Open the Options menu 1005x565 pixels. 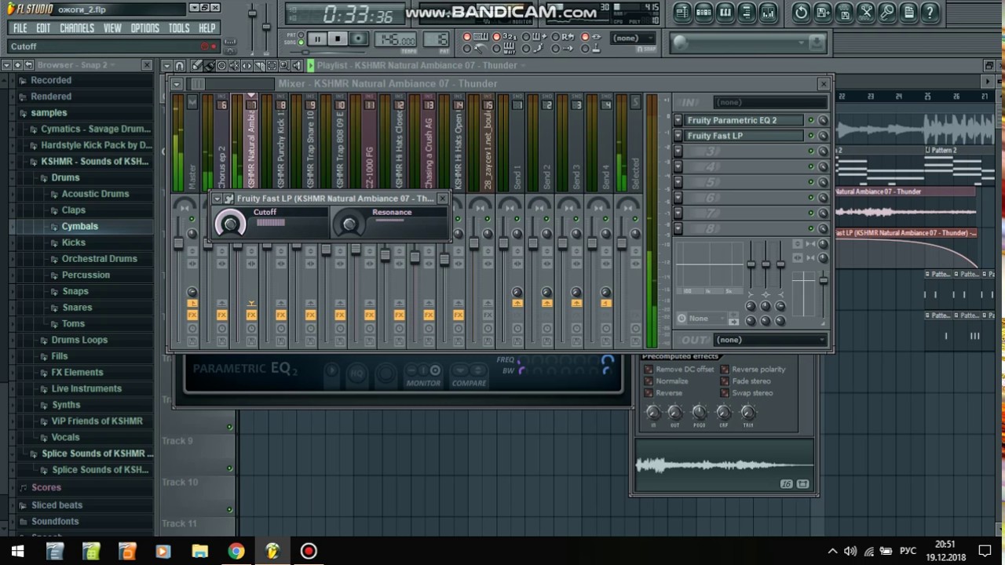(x=144, y=28)
